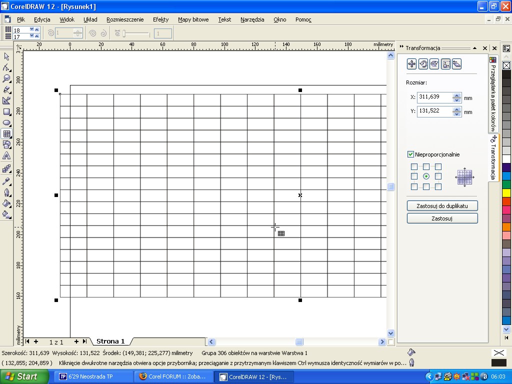The width and height of the screenshot is (512, 384).
Task: Pick the Ellipse tool
Action: coord(7,123)
